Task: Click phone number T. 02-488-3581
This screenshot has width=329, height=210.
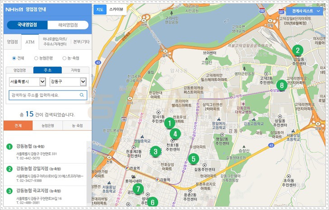Action: 28,203
